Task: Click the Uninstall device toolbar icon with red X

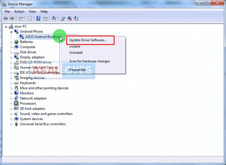Action: (69, 19)
